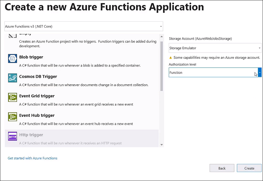Click the template list scroll down arrow
Viewport: 263px width, 181px height.
(162, 145)
